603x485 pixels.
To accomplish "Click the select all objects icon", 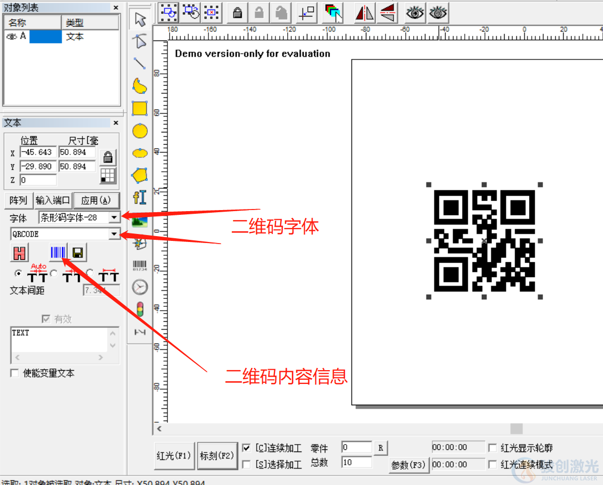I will coord(169,13).
